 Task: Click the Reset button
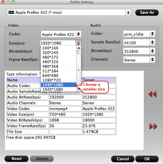pyautogui.click(x=16, y=159)
